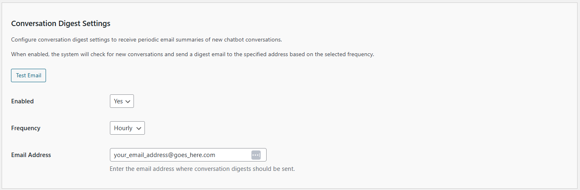Click the bold "Enabled" field label

pyautogui.click(x=22, y=101)
